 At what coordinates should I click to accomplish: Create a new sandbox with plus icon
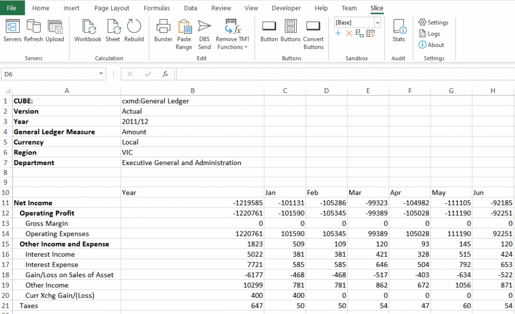338,33
